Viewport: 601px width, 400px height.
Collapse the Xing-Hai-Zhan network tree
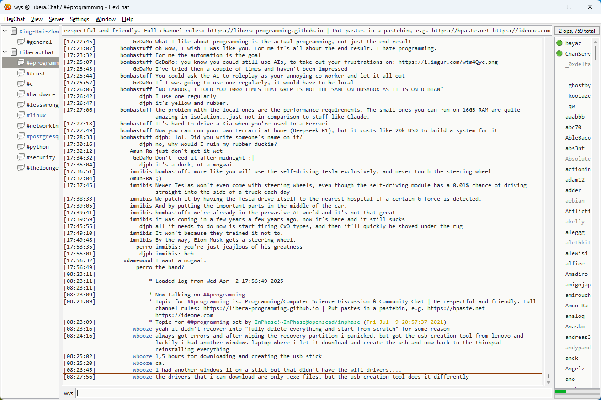point(5,31)
